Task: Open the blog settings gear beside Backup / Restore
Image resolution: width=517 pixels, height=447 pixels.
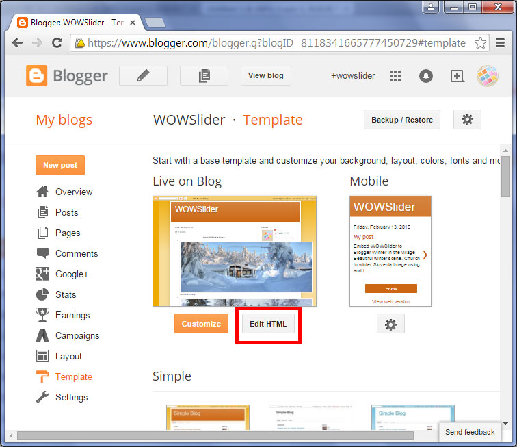Action: coord(467,120)
